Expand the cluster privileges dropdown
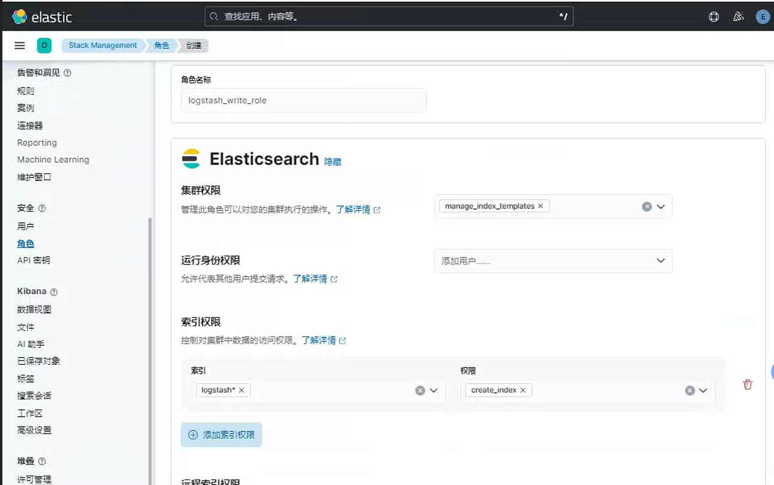Viewport: 774px width, 485px height. [x=661, y=207]
